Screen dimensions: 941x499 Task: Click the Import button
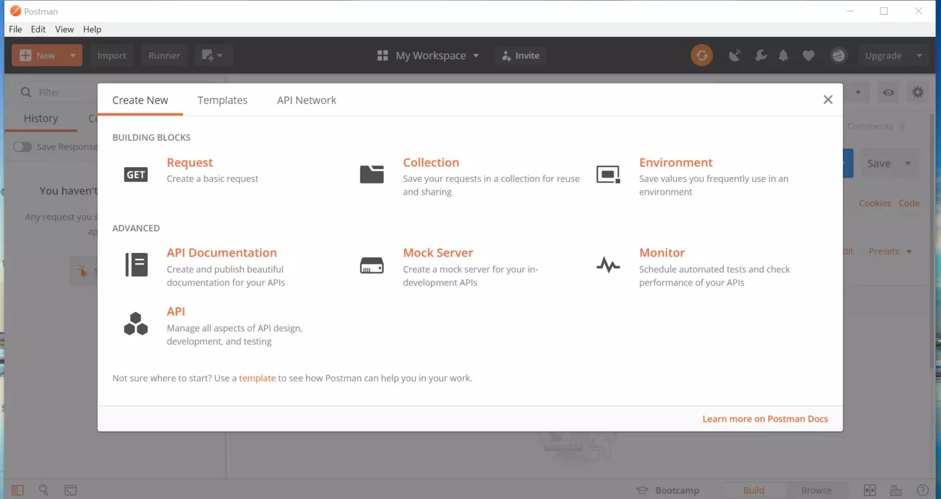point(111,56)
